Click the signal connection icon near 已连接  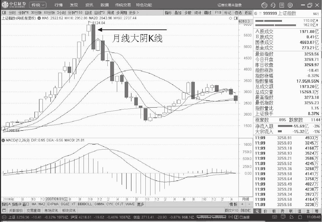(x=231, y=217)
